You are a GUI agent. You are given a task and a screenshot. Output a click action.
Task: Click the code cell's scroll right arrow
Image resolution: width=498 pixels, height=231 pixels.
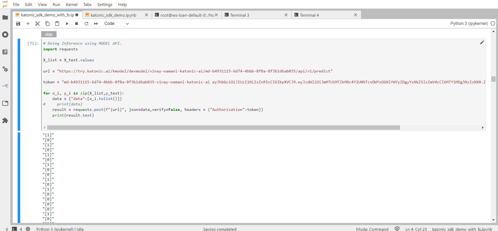click(483, 127)
